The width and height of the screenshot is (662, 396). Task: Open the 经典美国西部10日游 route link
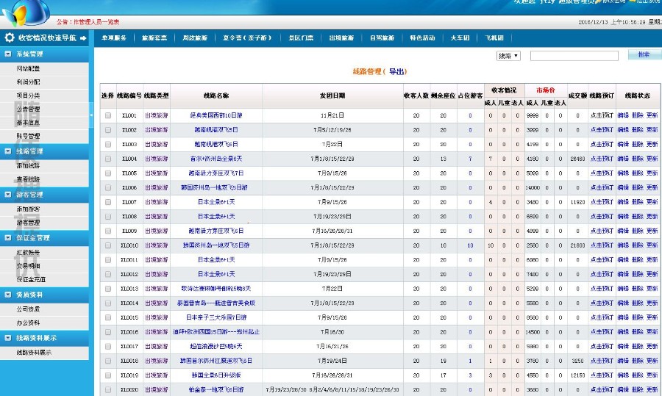tap(216, 115)
